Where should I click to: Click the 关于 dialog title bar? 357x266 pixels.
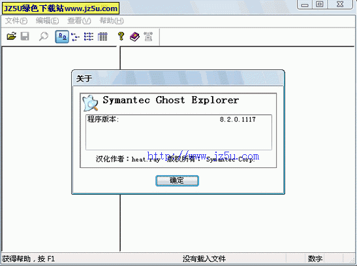(178, 78)
